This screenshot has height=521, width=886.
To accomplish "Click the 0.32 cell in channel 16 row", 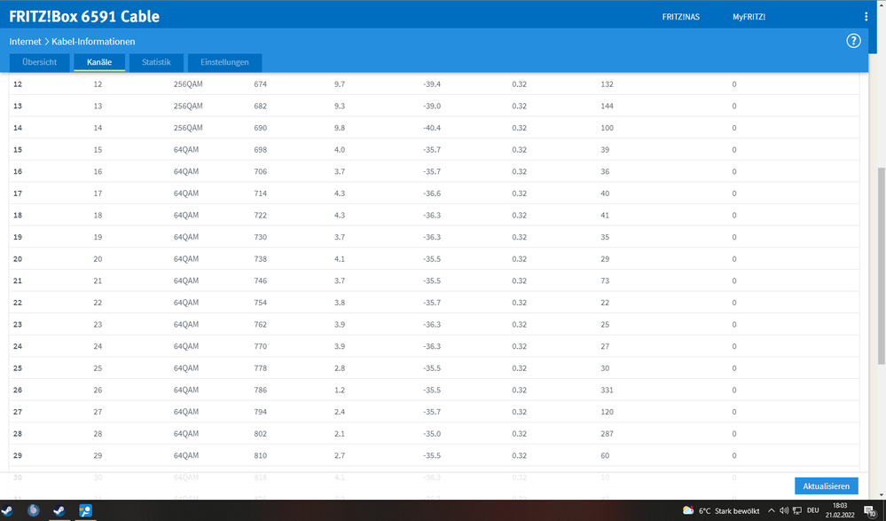I will point(520,171).
